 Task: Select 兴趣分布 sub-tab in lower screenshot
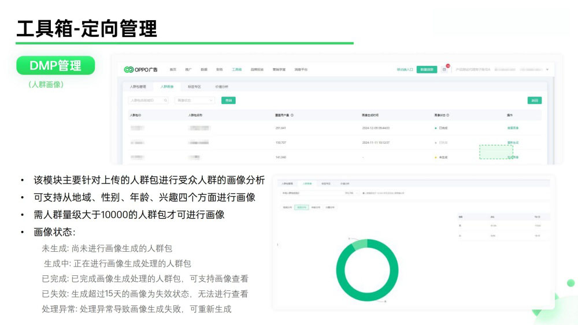tap(330, 207)
